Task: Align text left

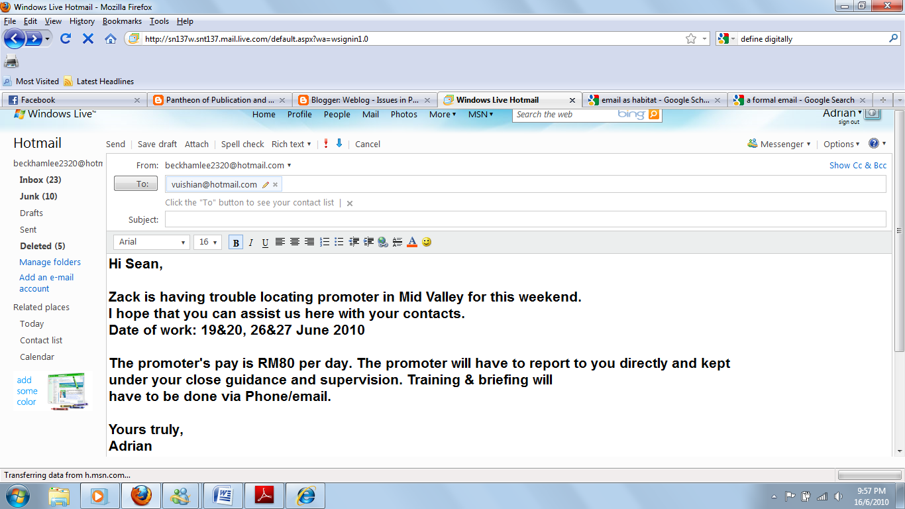Action: (x=280, y=242)
